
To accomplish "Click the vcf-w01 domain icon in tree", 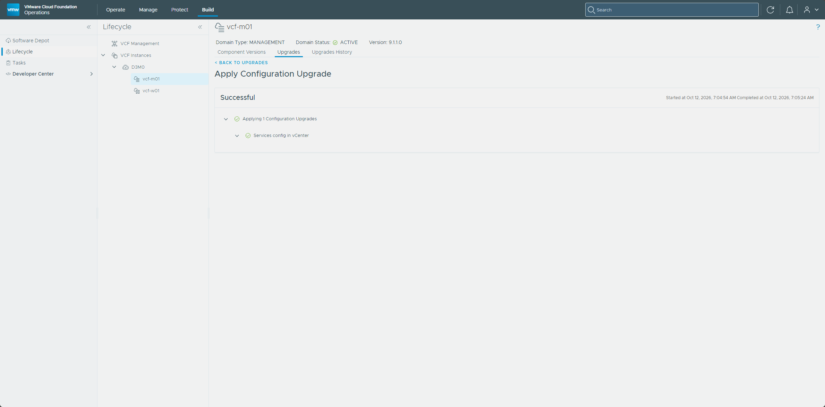I will point(137,91).
